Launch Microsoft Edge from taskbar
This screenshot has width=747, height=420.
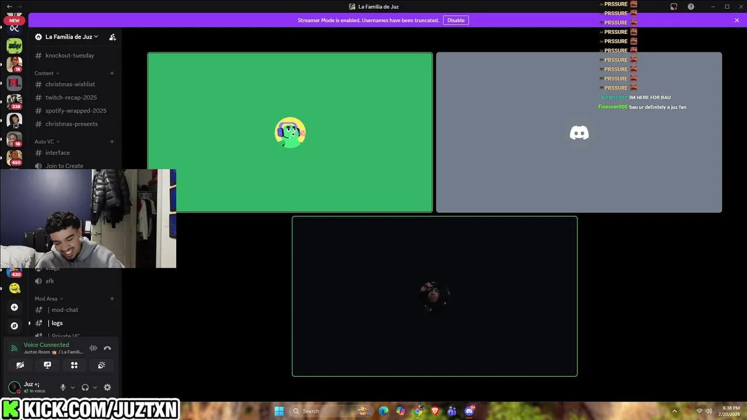383,411
